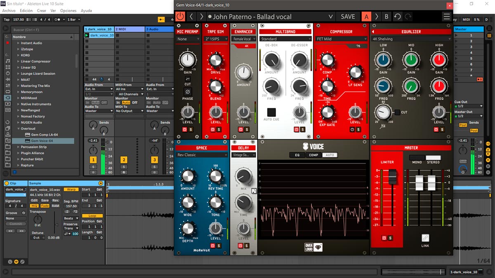Toggle the Compressor module power

352,129
